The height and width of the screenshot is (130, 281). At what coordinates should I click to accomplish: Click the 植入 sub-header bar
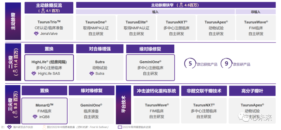155,12
